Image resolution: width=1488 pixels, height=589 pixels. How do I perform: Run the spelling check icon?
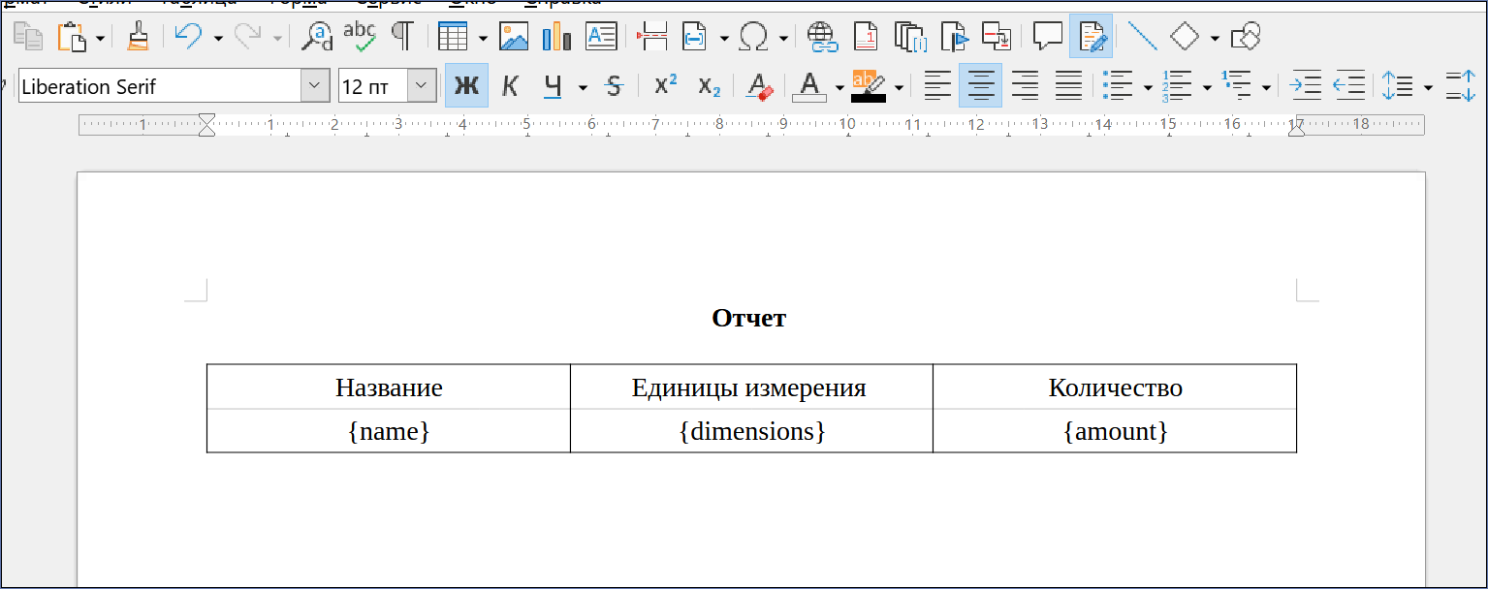pos(360,37)
